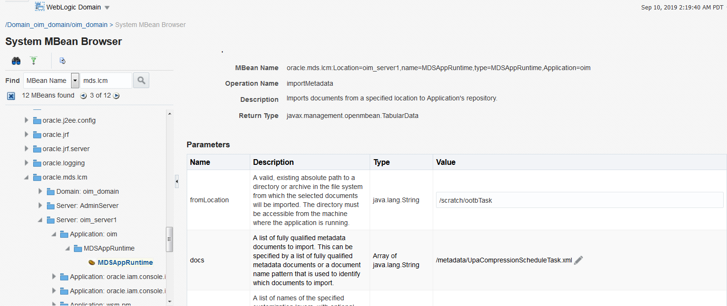Screen dimensions: 727x306
Task: Select the Server: oim_server1 tree label
Action: 86,220
